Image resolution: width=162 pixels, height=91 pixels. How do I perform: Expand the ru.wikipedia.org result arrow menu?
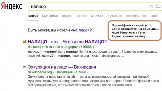[x=88, y=72]
